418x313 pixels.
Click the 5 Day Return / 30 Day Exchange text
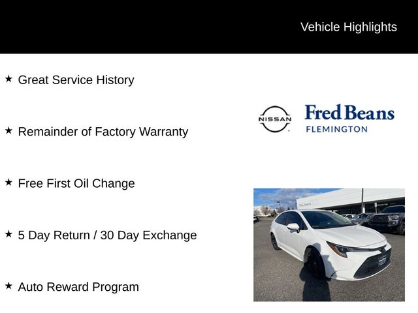[x=107, y=235]
